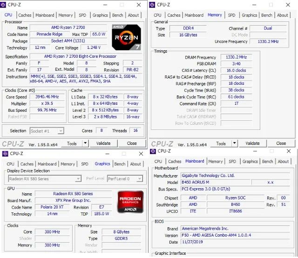Click the CAS# Latency value 16.0 clocks
Image resolution: width=298 pixels, height=258 pixels.
coord(236,70)
